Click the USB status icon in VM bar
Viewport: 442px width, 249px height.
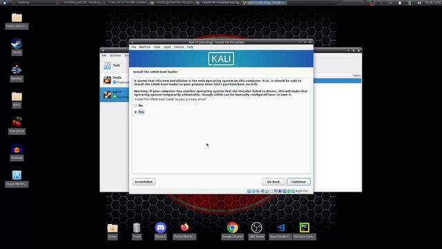click(267, 191)
